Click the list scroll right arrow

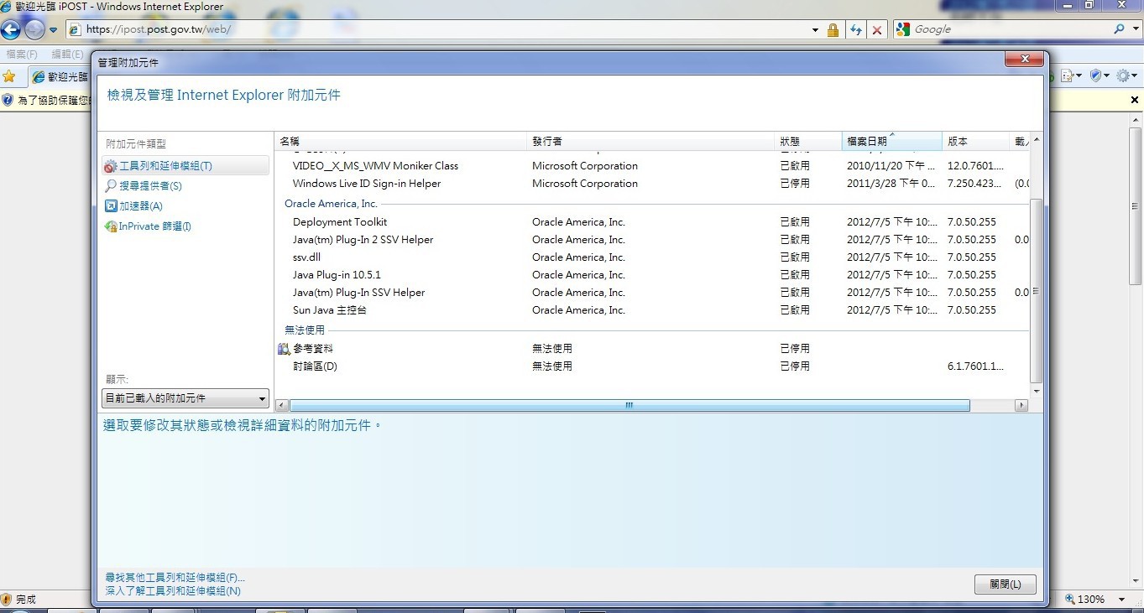coord(1021,406)
